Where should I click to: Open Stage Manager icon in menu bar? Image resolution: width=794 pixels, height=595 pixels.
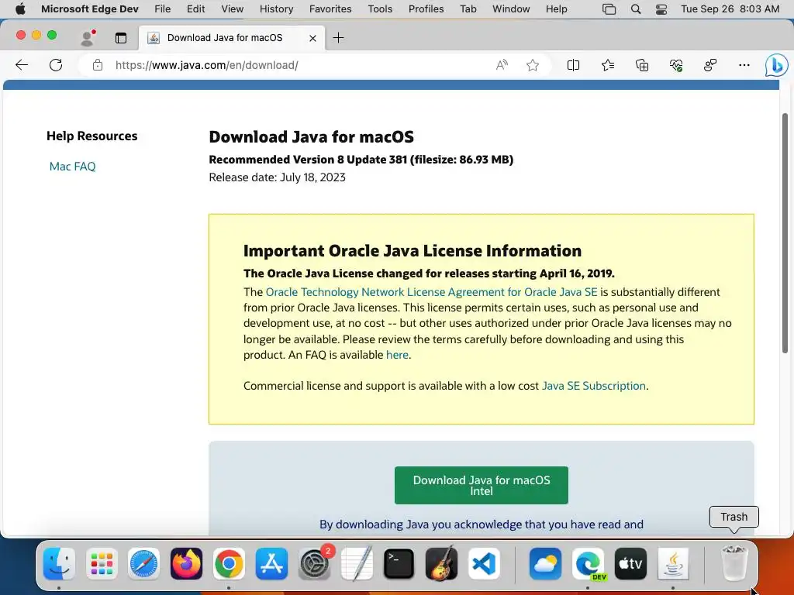pyautogui.click(x=609, y=9)
